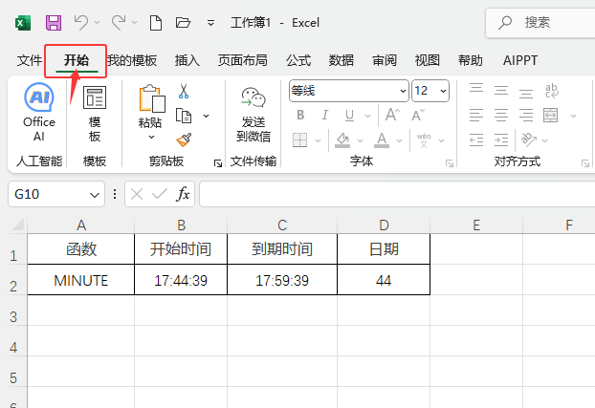Screen dimensions: 595x408
Task: Align text to middle of cell
Action: point(501,90)
